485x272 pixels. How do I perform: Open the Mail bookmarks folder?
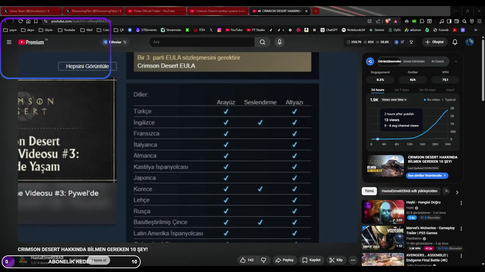tap(86, 30)
